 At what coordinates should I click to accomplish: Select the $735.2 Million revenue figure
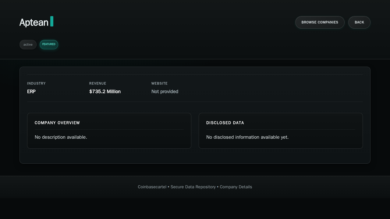pyautogui.click(x=105, y=92)
